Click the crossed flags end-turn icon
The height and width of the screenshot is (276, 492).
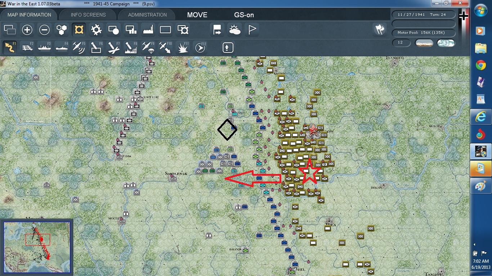point(380,29)
